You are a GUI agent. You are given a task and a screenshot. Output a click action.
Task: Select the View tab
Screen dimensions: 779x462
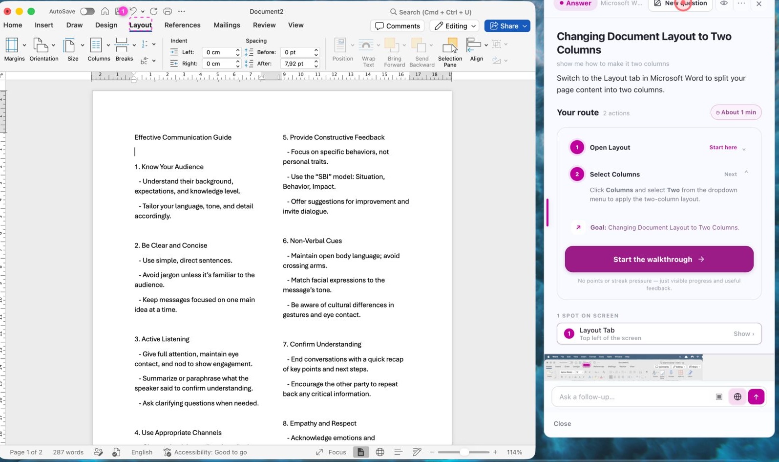point(295,25)
